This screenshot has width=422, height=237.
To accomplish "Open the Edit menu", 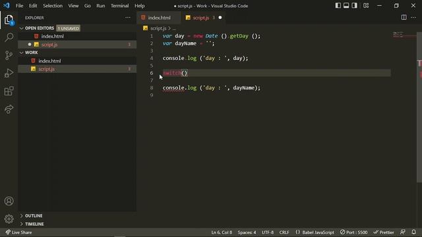I will [33, 6].
